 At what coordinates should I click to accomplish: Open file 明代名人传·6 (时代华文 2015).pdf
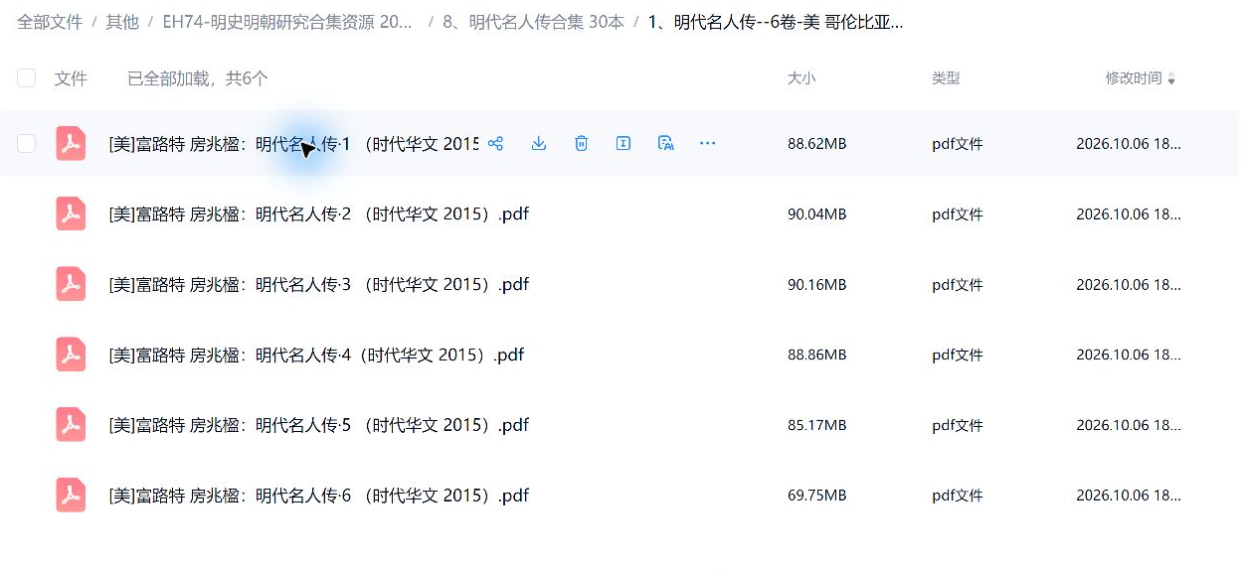(318, 495)
